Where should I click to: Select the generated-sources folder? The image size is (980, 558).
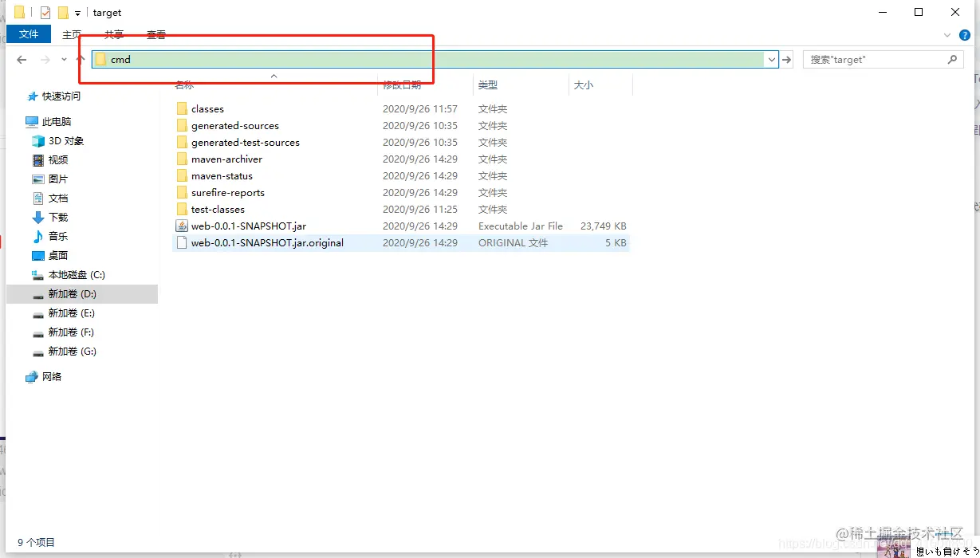(x=235, y=125)
